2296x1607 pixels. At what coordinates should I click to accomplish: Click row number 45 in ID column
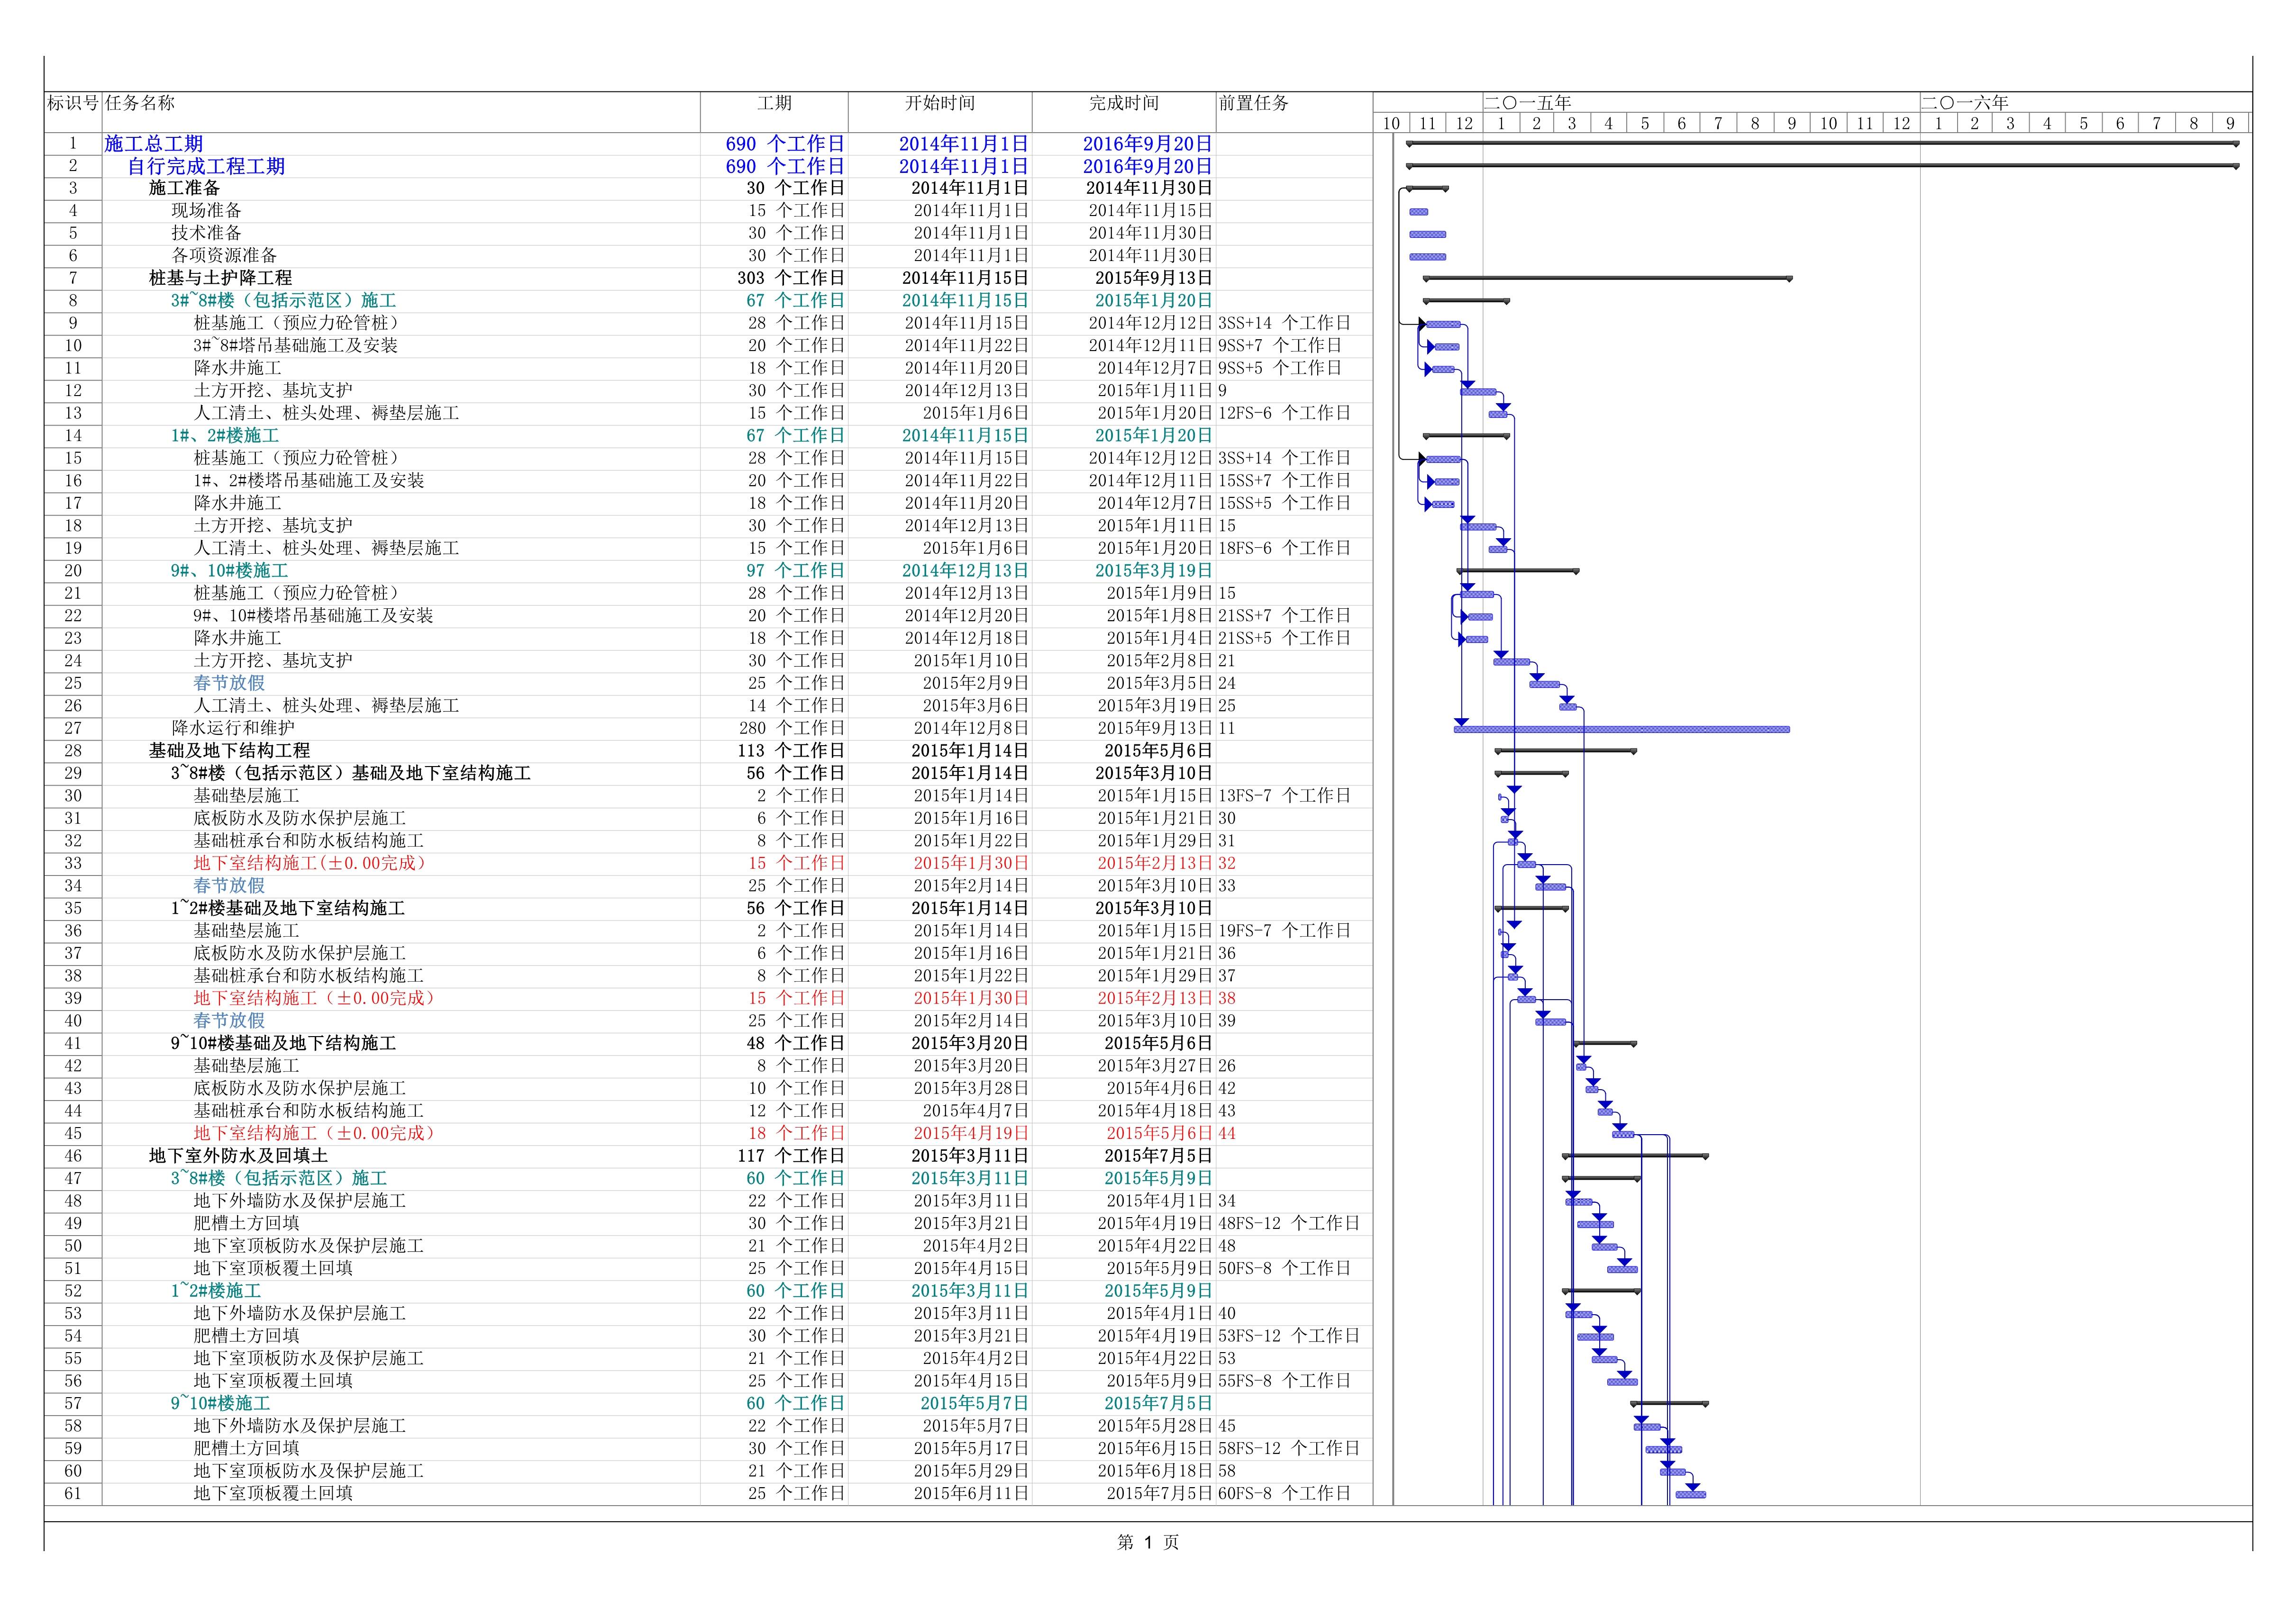coord(72,1133)
